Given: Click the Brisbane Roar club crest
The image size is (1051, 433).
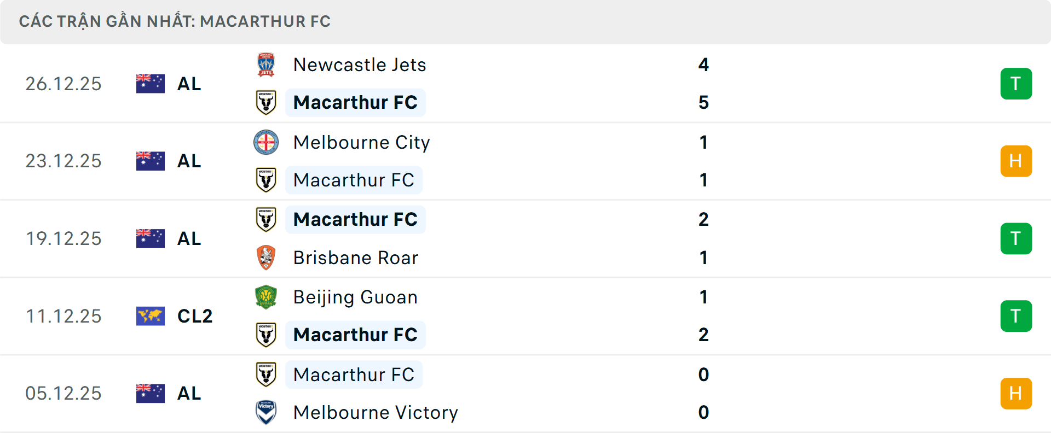Looking at the screenshot, I should tap(266, 258).
